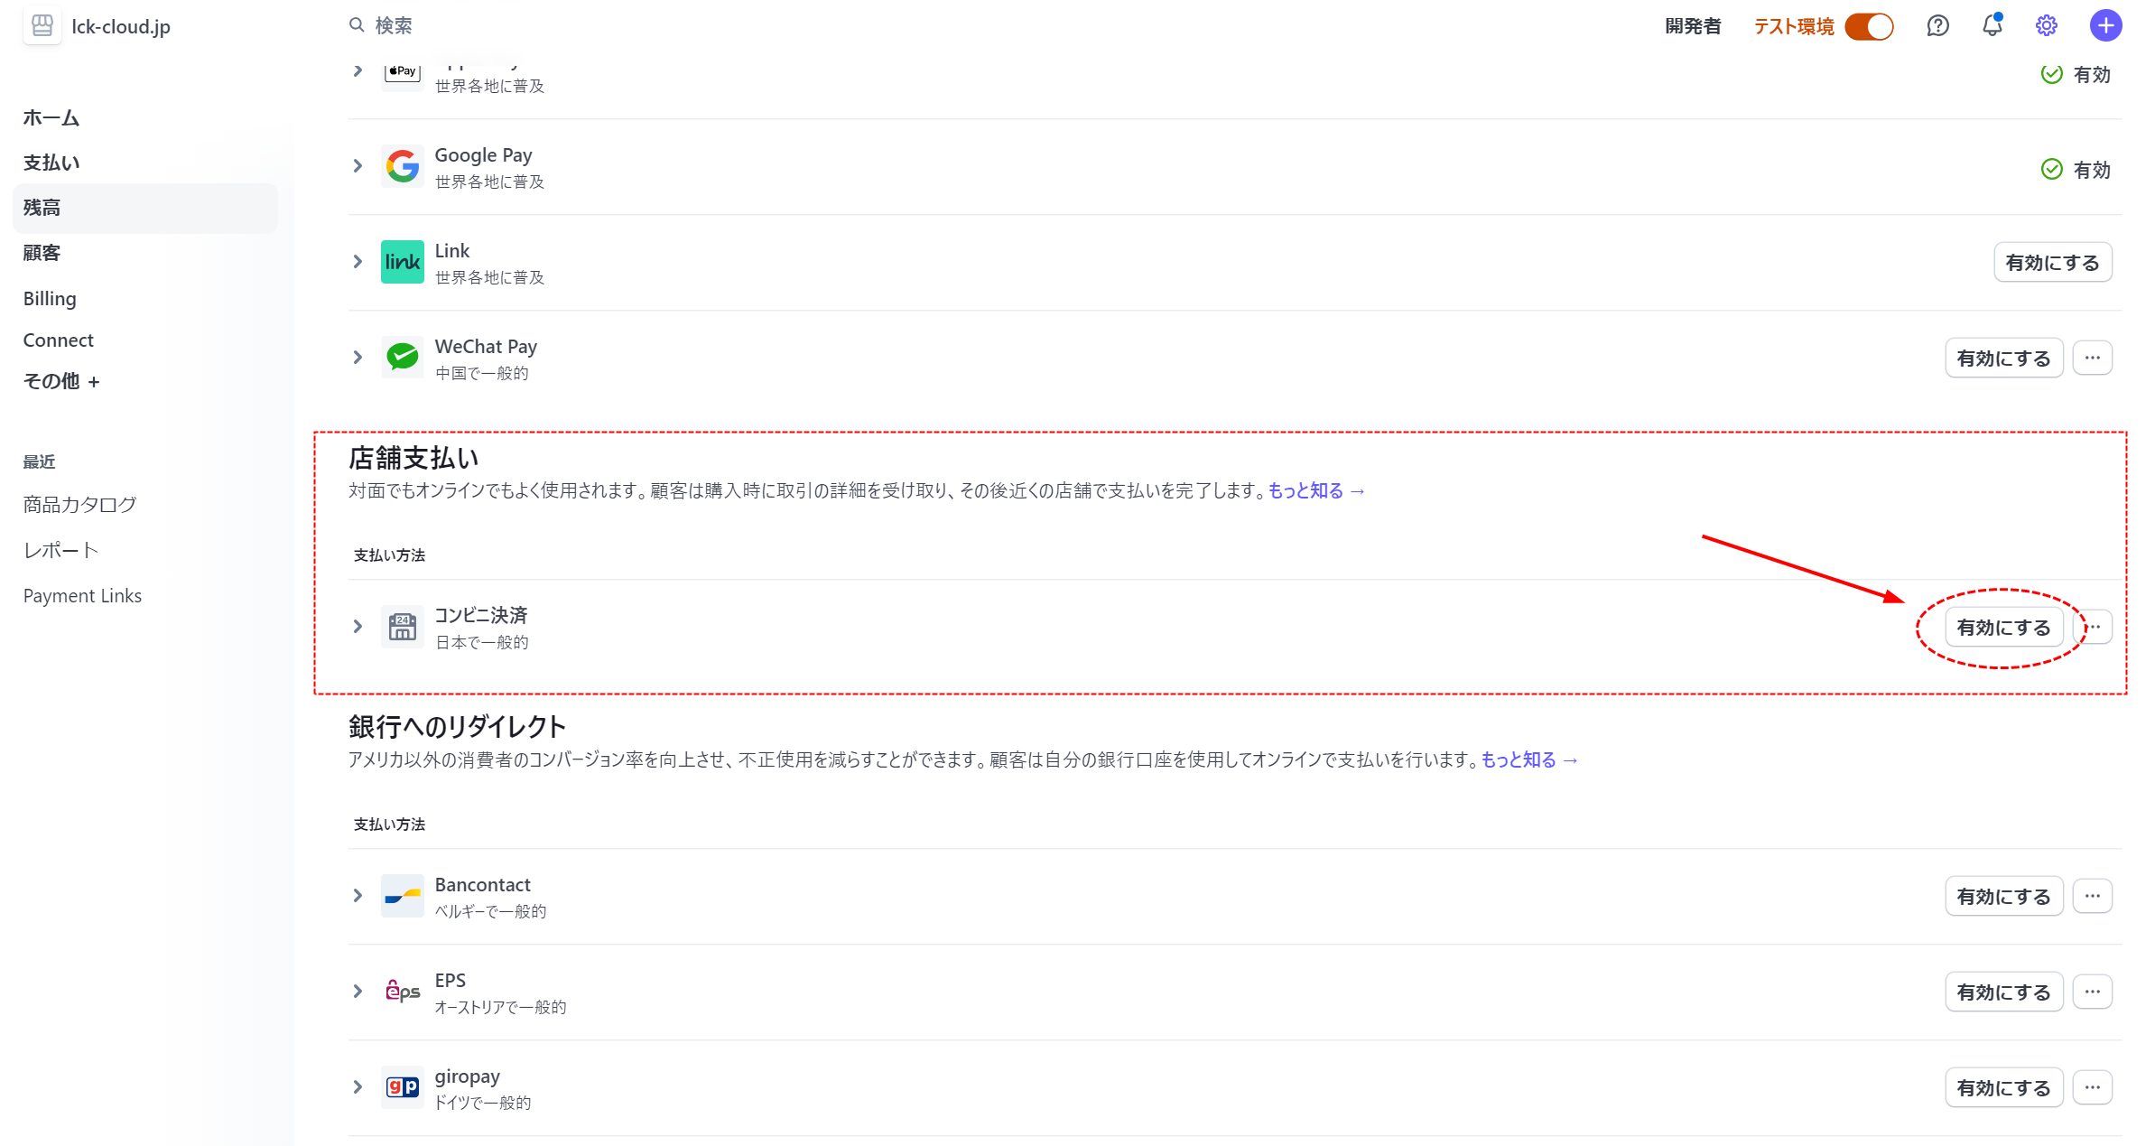Viewport: 2155px width, 1146px height.
Task: Expand the giropay row
Action: 358,1087
